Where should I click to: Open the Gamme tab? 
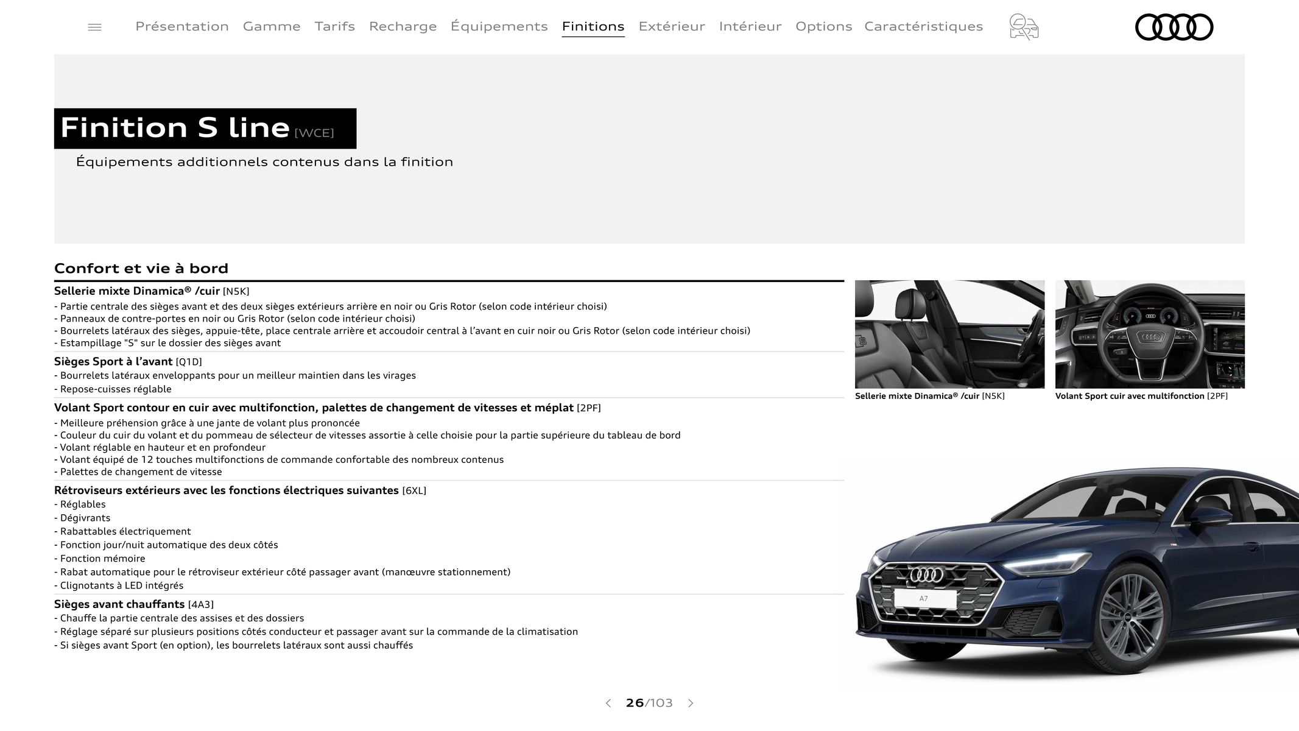272,26
